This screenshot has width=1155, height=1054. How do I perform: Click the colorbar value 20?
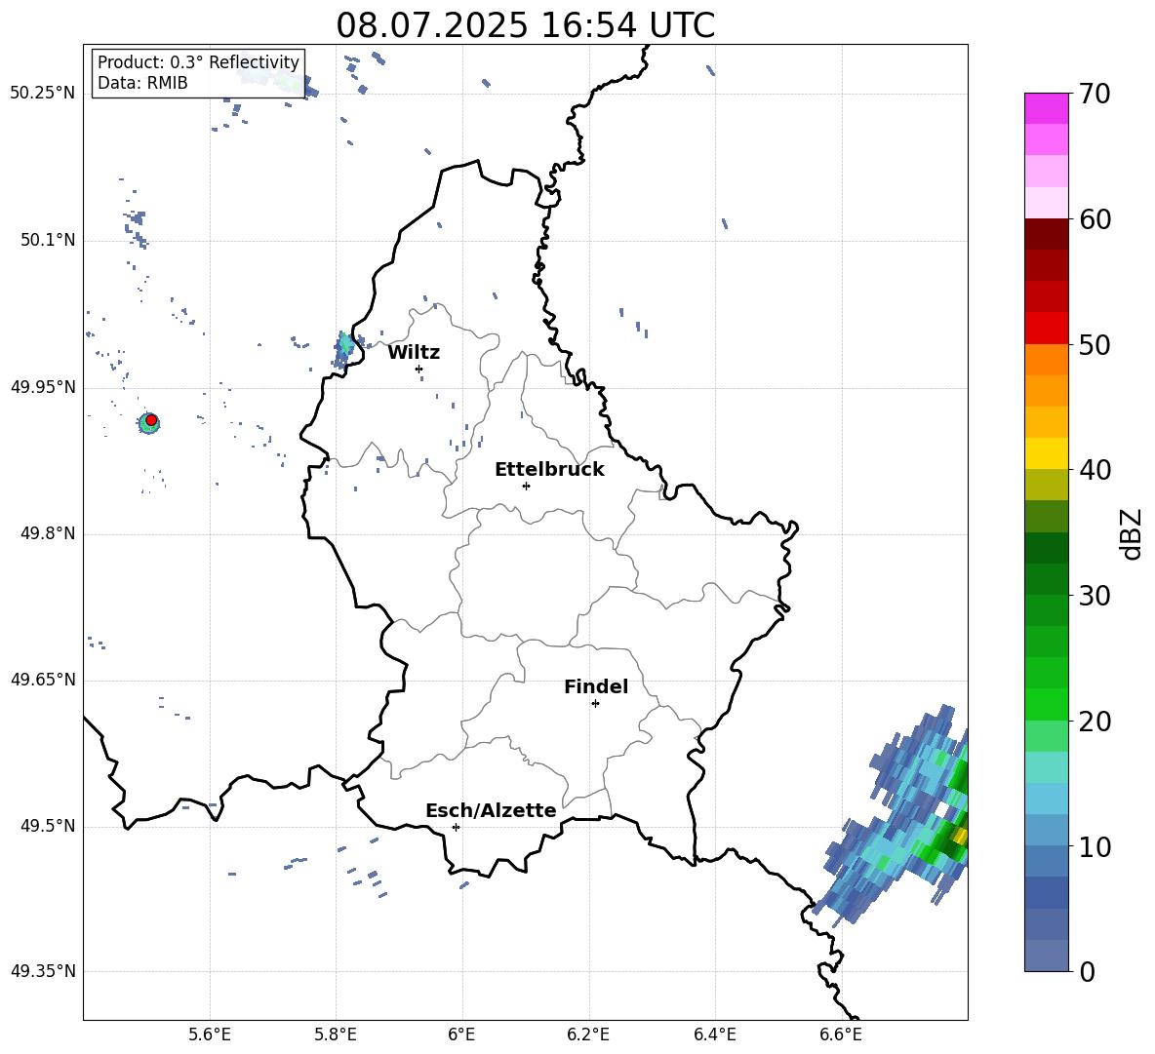click(1095, 721)
